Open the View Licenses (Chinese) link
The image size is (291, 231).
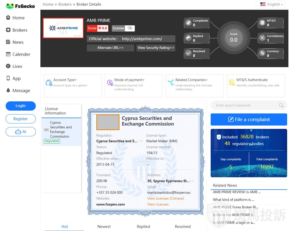point(165,198)
